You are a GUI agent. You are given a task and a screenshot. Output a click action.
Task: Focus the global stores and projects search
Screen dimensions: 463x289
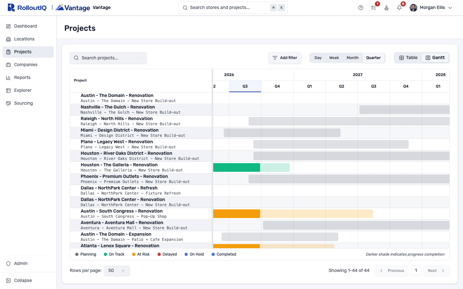(x=233, y=8)
